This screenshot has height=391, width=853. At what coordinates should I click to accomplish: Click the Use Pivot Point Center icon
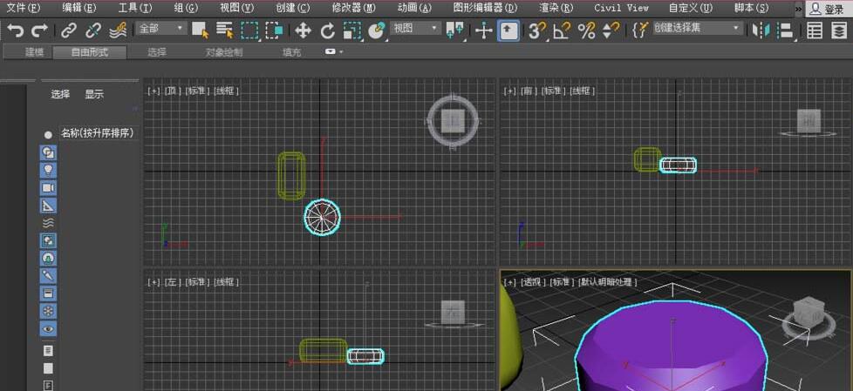point(454,31)
